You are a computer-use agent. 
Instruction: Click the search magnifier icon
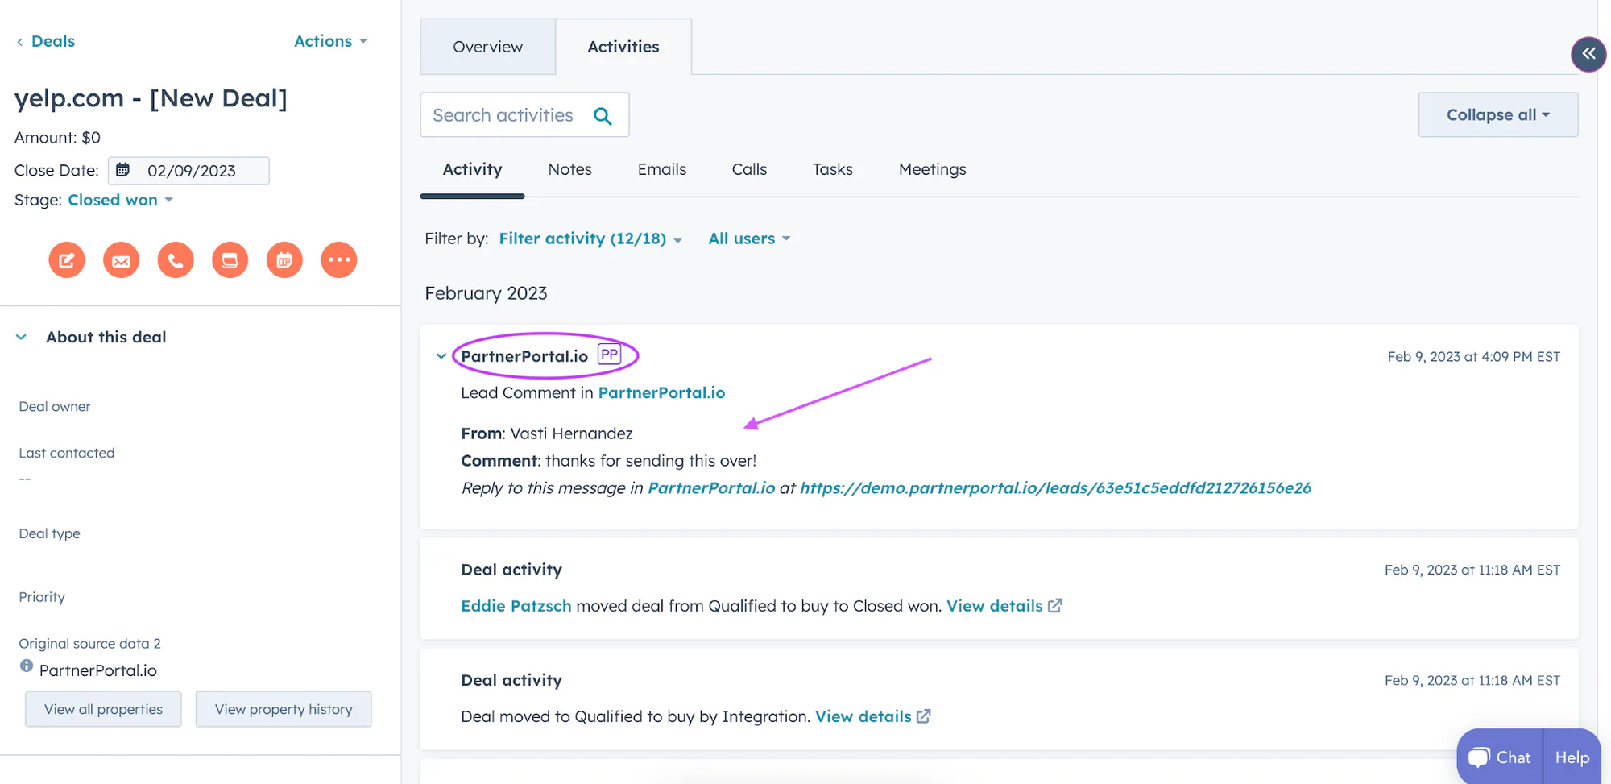point(603,116)
